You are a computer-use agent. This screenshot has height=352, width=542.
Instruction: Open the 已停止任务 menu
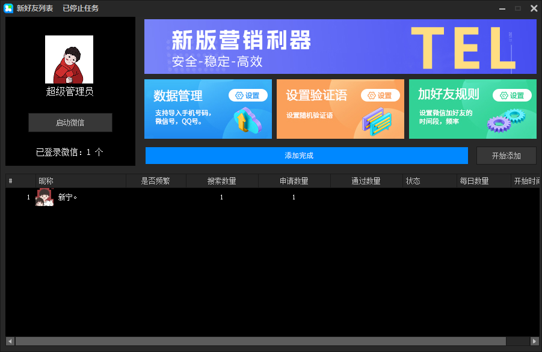80,8
